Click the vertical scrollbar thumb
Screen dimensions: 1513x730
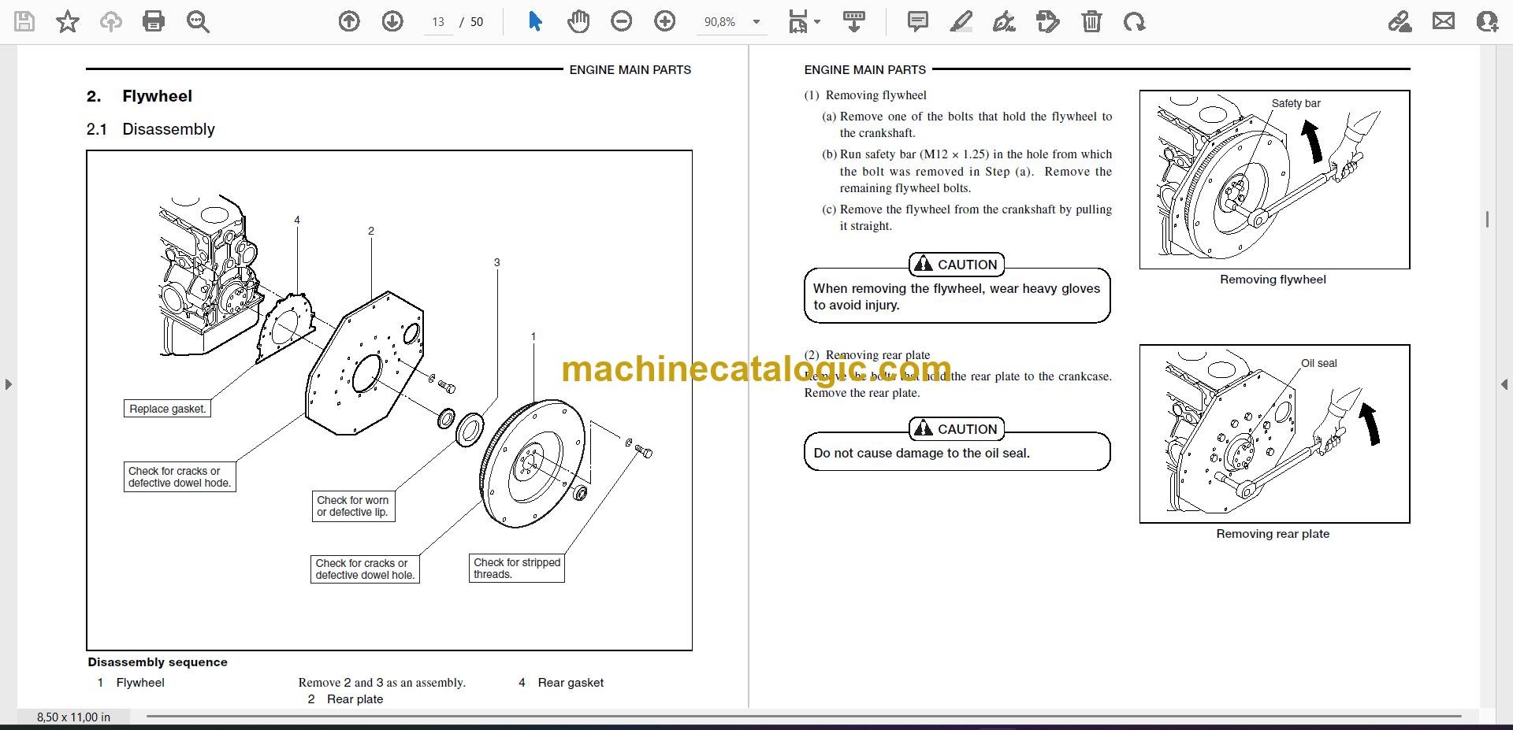pos(1487,220)
